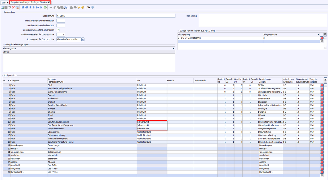This screenshot has height=180, width=328.
Task: Click the Bemerkung text area
Action: 262,20
